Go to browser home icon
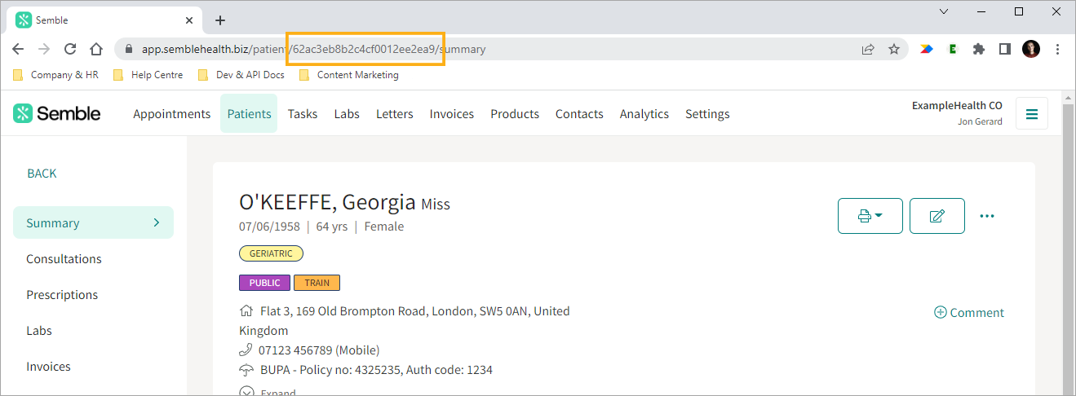The height and width of the screenshot is (396, 1076). click(96, 49)
